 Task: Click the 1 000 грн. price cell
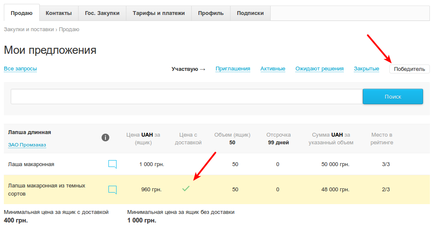point(152,164)
